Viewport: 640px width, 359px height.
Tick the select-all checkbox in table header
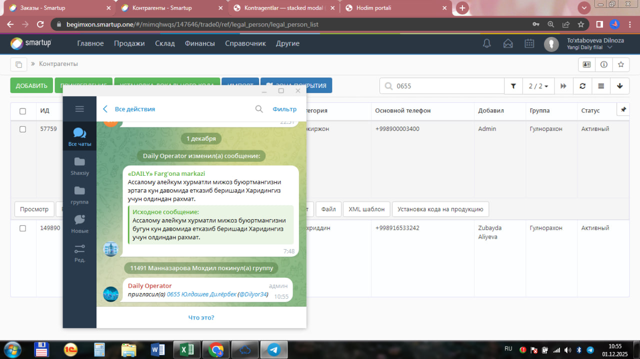click(x=22, y=111)
